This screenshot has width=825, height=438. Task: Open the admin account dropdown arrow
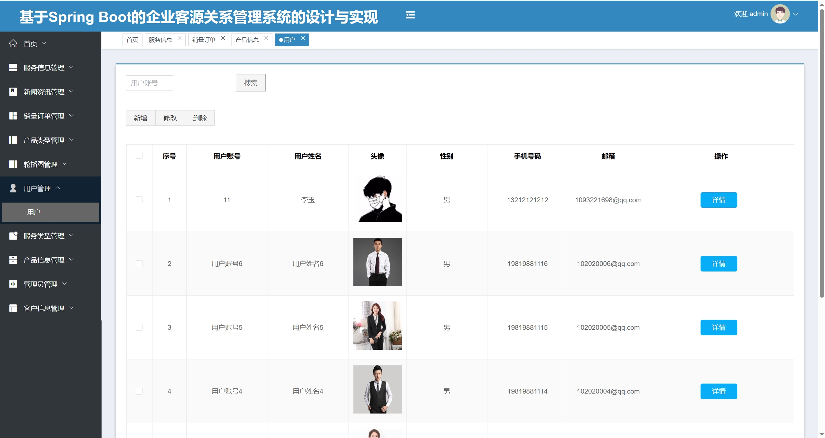[x=795, y=14]
